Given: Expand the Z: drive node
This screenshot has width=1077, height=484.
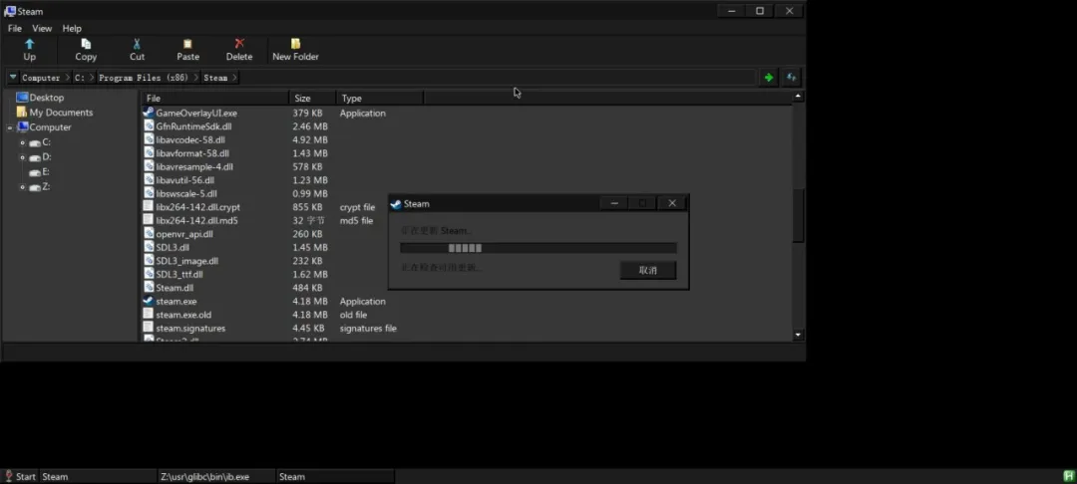Looking at the screenshot, I should point(23,187).
